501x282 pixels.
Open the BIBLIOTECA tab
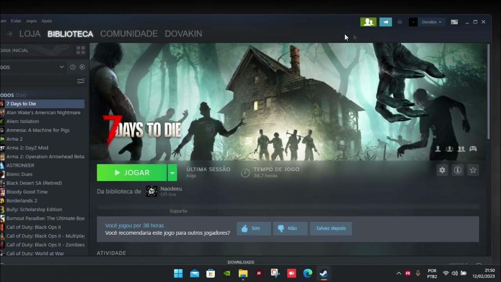(x=70, y=34)
